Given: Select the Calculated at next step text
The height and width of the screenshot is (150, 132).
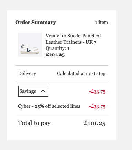Looking at the screenshot, I should [x=81, y=73].
